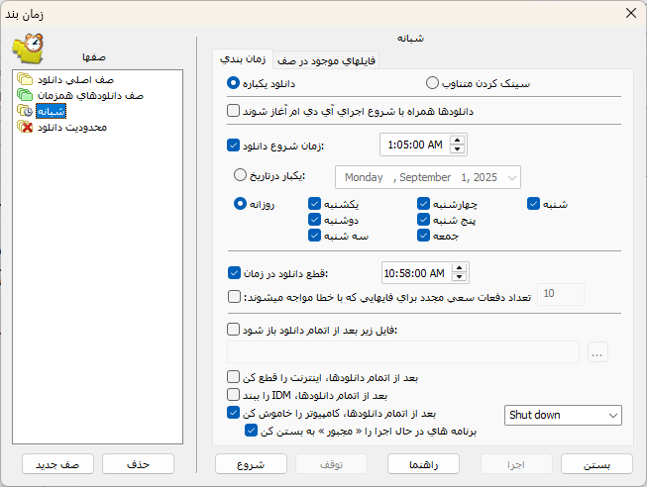
Task: Enable close IDM after downloads checkbox
Action: point(233,395)
